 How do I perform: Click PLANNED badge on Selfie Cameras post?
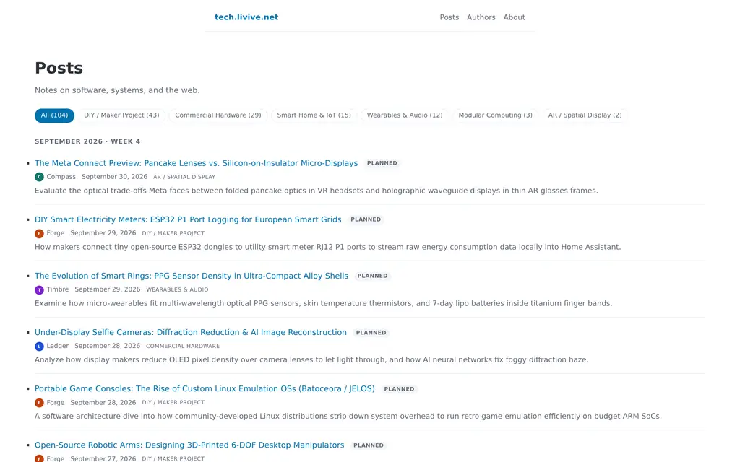coord(371,332)
